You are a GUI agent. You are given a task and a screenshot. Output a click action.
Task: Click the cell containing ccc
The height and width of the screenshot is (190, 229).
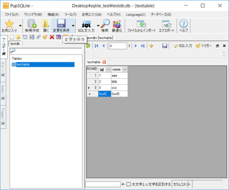click(x=119, y=88)
